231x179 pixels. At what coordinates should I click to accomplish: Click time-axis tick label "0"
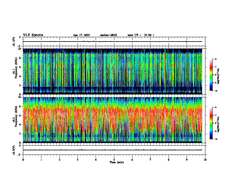click(x=23, y=160)
